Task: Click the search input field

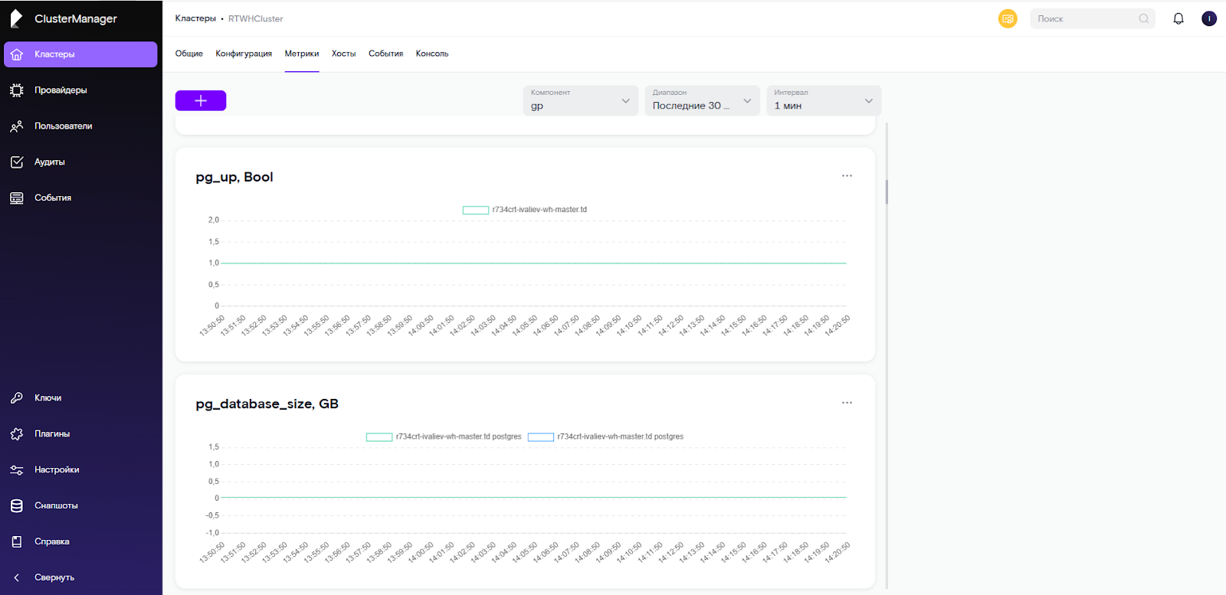Action: 1086,18
